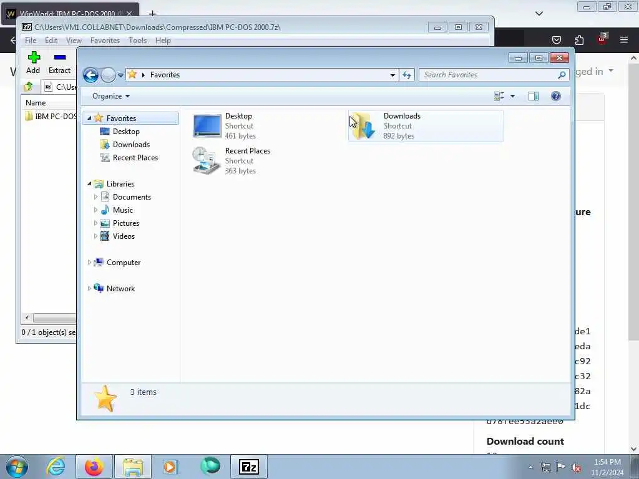The image size is (639, 479).
Task: Switch to Firefox in the taskbar
Action: (94, 467)
